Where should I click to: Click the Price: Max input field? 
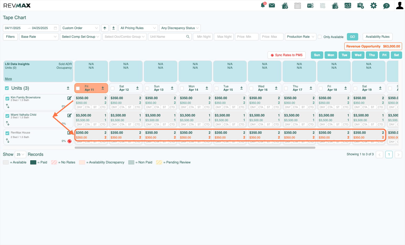pyautogui.click(x=272, y=37)
